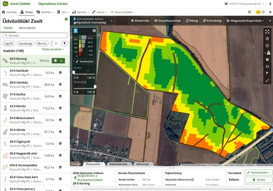Switch to the Berendezés tab

tap(27, 28)
